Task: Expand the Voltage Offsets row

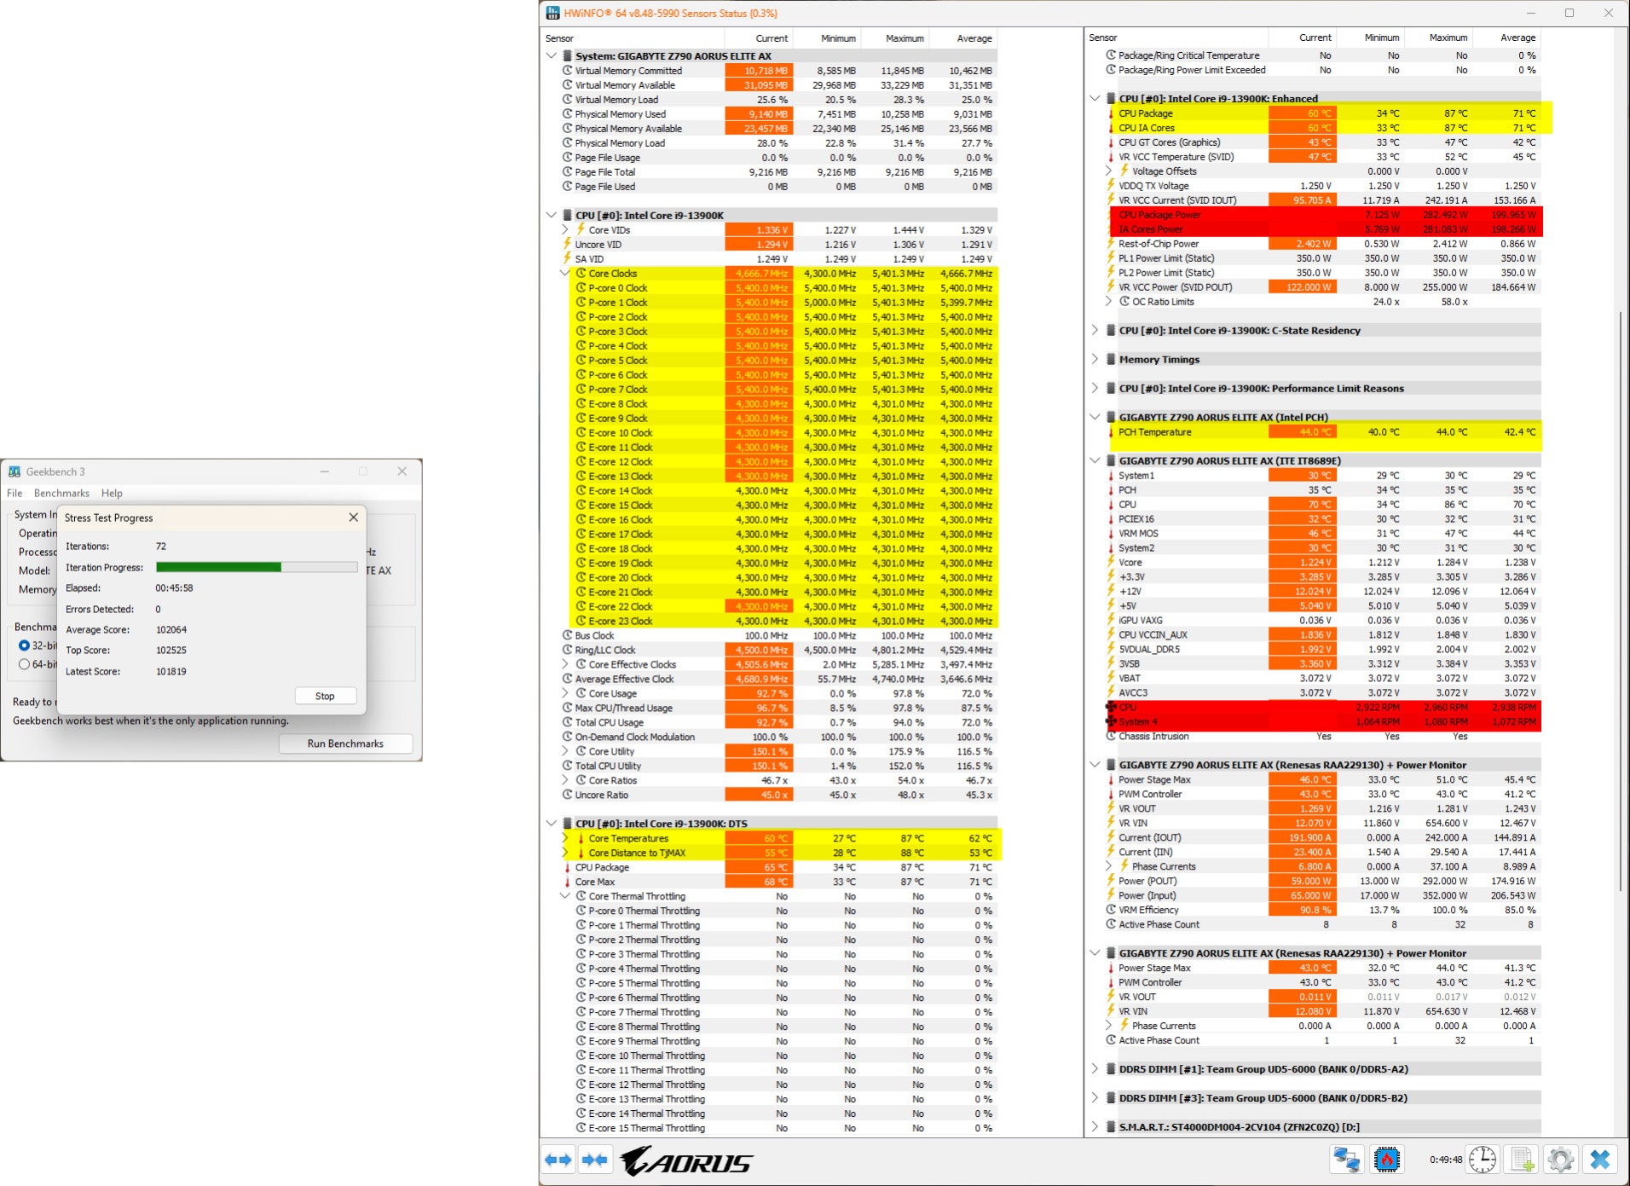Action: 1109,171
